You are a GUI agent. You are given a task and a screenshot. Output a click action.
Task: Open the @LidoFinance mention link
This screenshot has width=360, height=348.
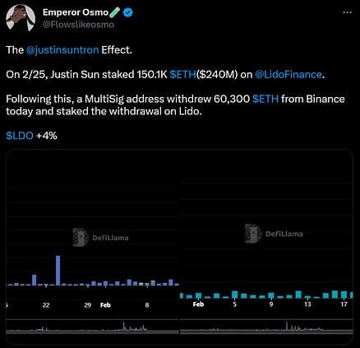288,74
